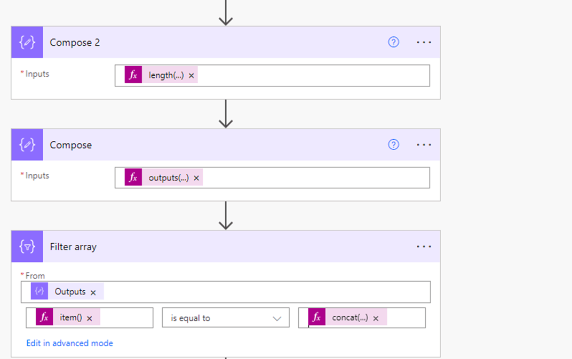The image size is (572, 359).
Task: Click the Compose action icon
Action: click(27, 145)
